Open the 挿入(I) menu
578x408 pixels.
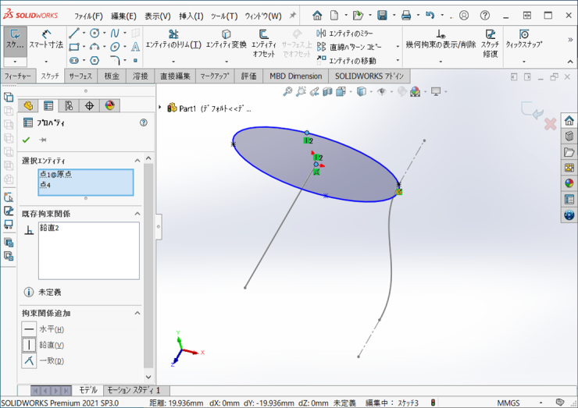[191, 16]
